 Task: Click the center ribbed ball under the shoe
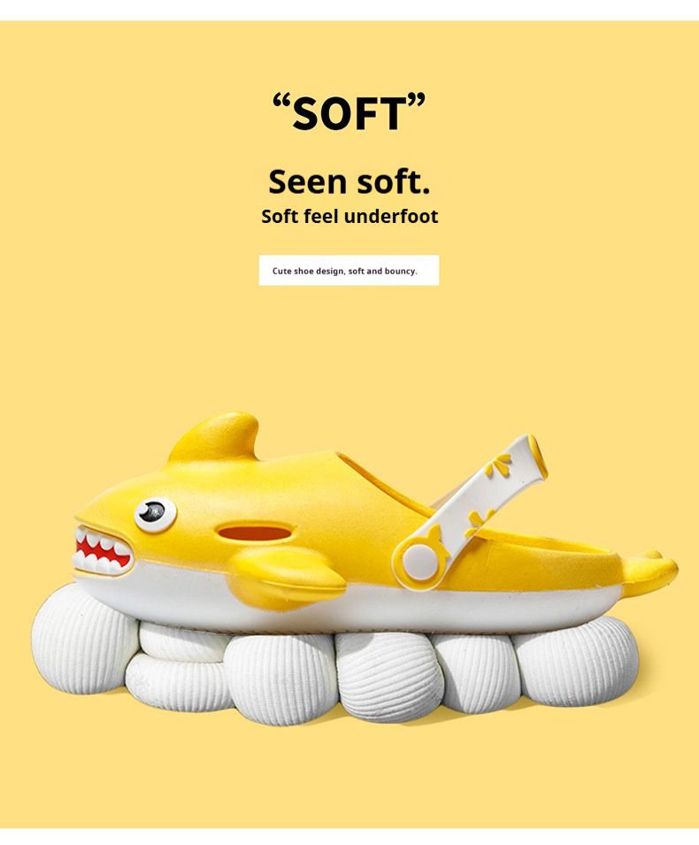[387, 678]
